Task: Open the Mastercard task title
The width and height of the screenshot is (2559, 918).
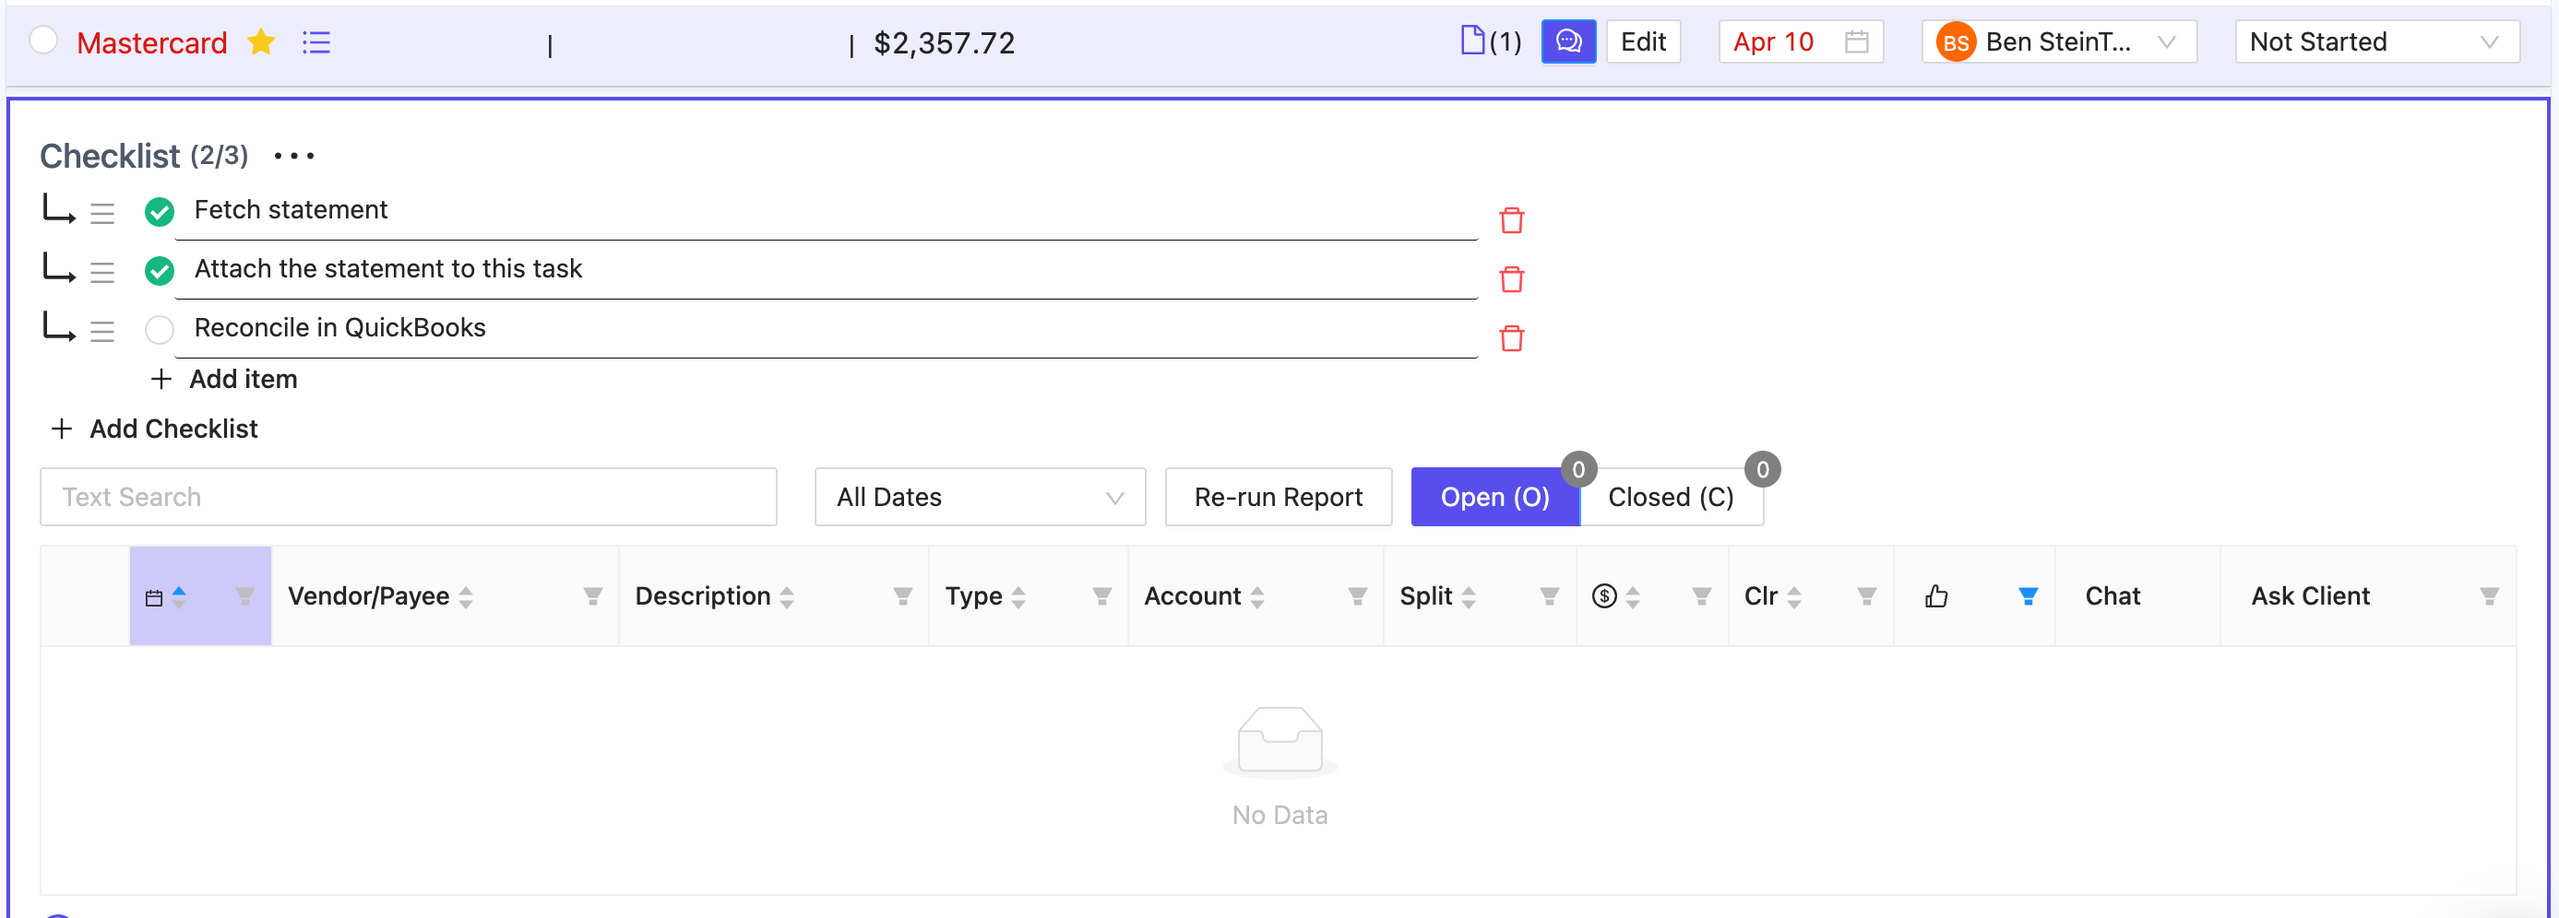Action: [x=152, y=42]
